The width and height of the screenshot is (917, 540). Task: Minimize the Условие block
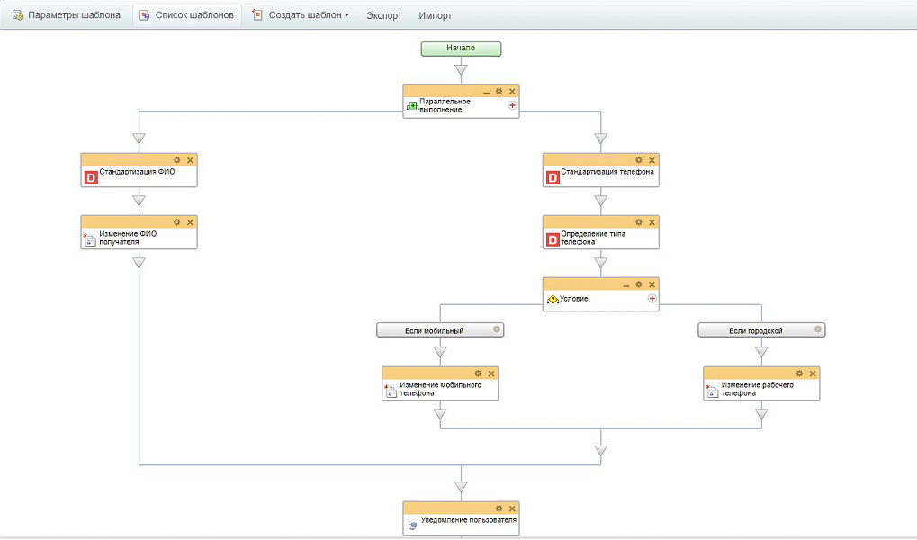(x=626, y=284)
